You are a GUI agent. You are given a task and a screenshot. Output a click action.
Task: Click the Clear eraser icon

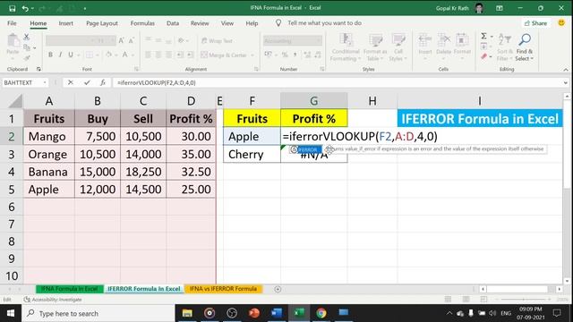484,56
